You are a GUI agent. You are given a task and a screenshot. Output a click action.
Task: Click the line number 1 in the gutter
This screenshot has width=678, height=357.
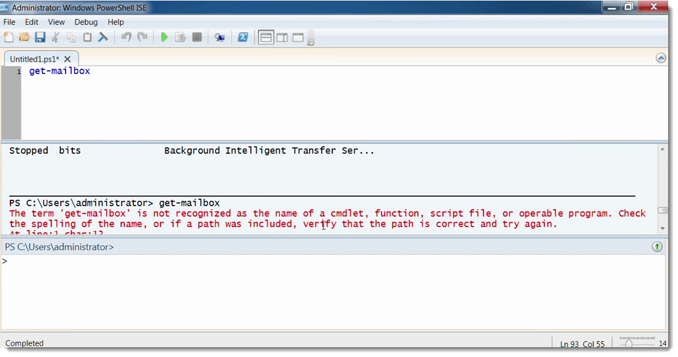[18, 71]
